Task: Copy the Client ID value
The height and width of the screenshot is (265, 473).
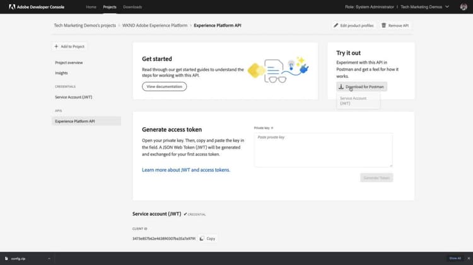Action: (207, 239)
